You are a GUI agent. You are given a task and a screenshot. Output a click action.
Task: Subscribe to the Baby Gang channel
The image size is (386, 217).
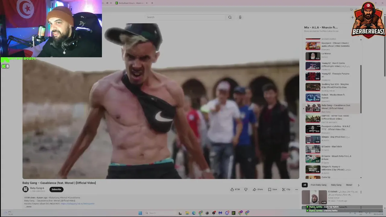(56, 189)
